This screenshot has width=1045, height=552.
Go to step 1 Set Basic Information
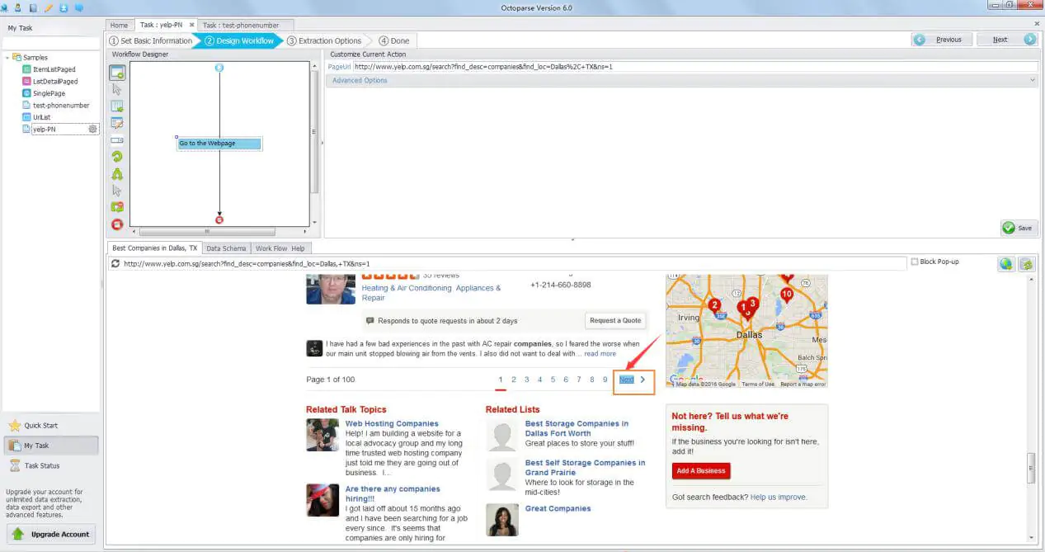click(151, 40)
